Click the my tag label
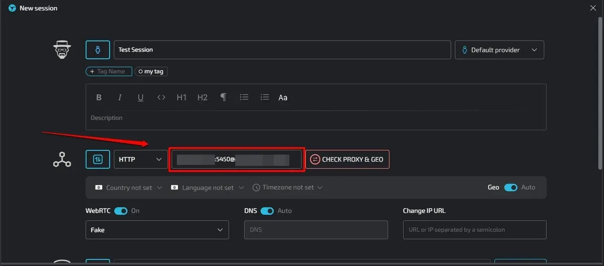Viewport: 604px width, 266px height. click(151, 71)
